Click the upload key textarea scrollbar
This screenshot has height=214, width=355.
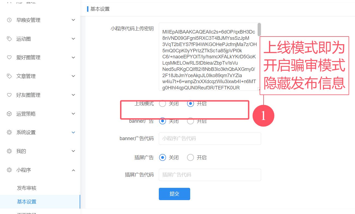tap(259, 29)
